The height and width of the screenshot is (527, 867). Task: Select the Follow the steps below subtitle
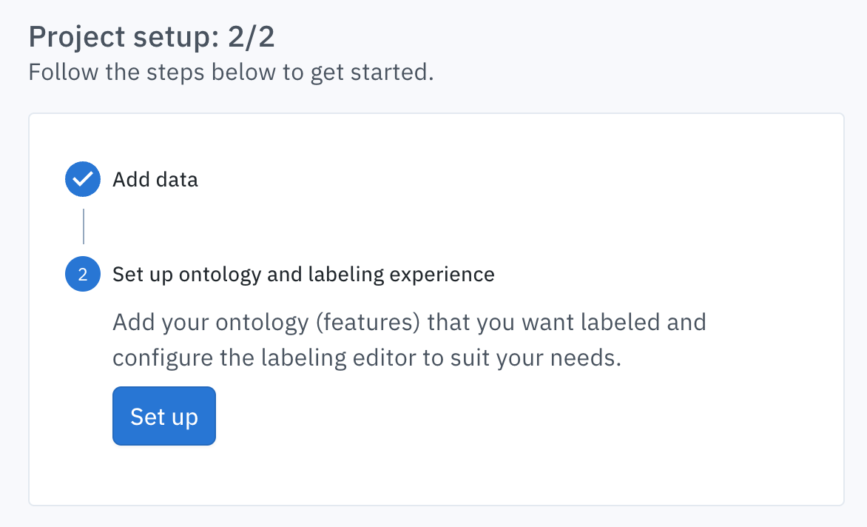231,73
